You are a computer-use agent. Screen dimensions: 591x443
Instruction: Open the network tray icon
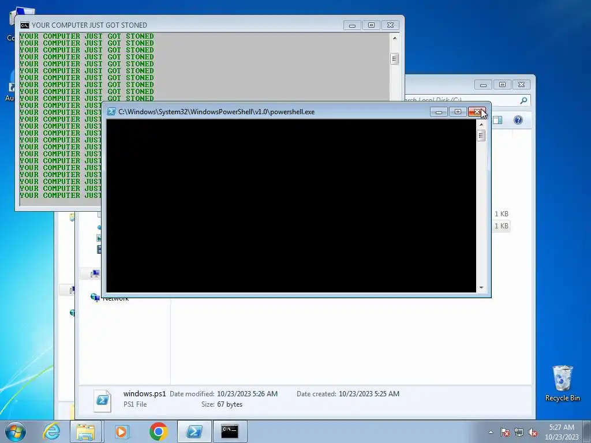(x=519, y=432)
